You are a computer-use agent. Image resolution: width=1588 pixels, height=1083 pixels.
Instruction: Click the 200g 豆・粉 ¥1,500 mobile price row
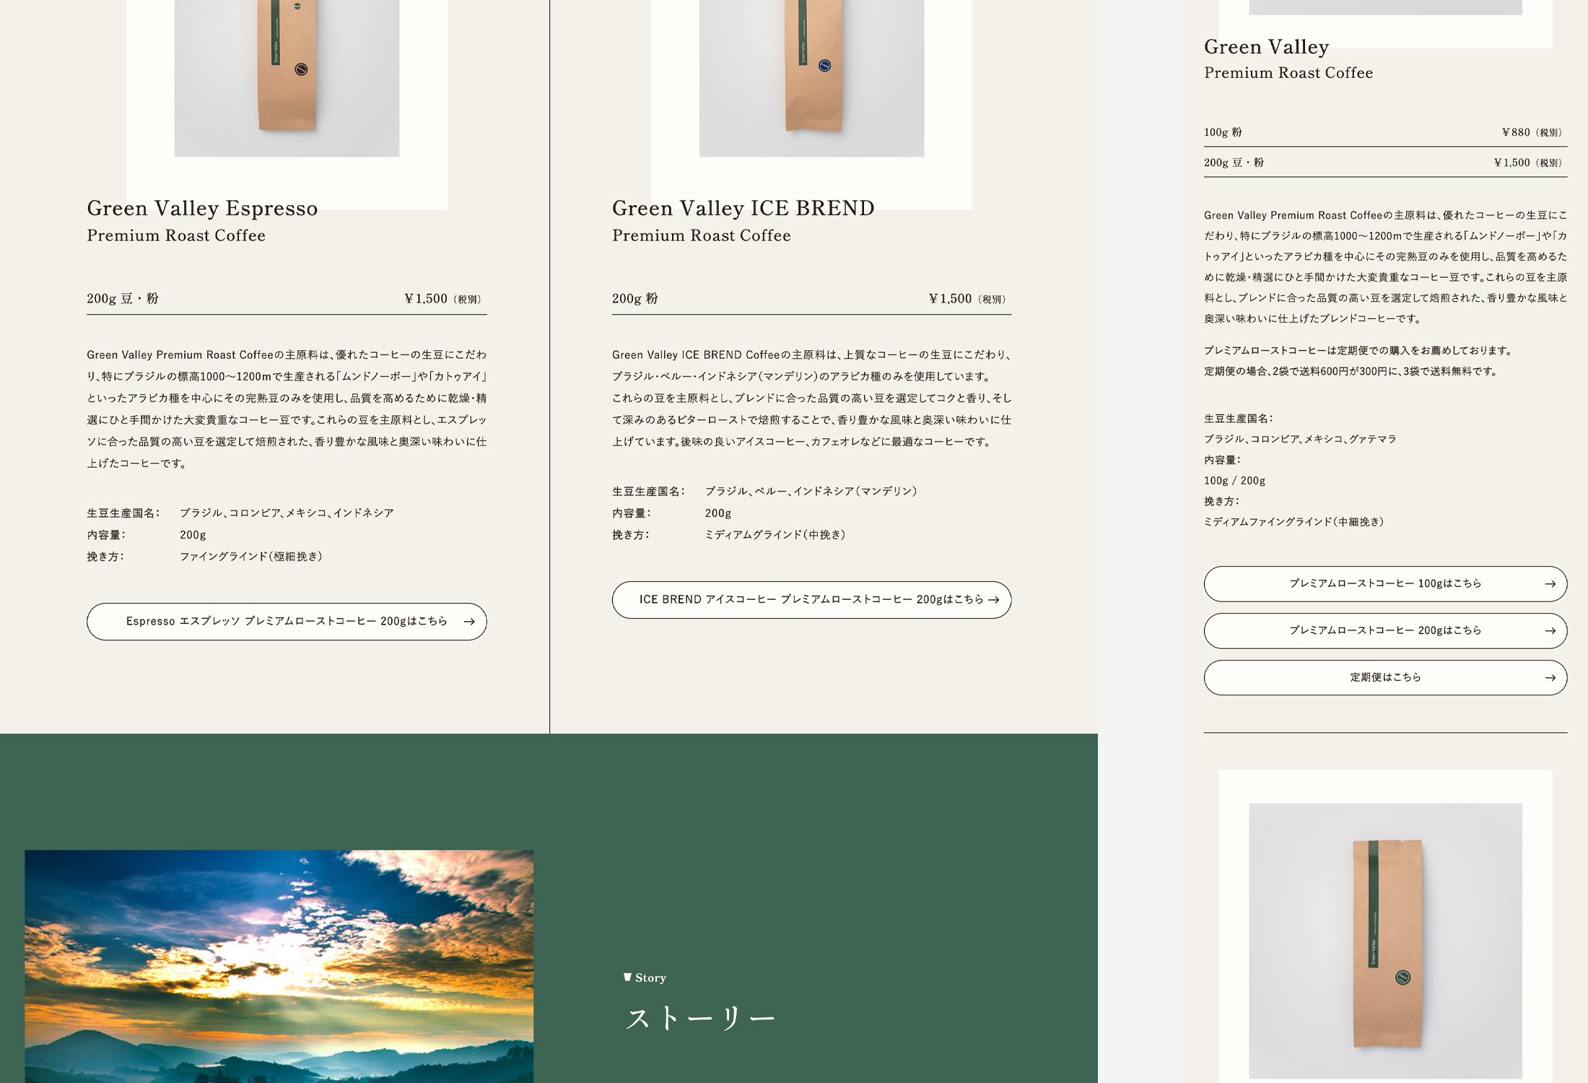click(1385, 163)
